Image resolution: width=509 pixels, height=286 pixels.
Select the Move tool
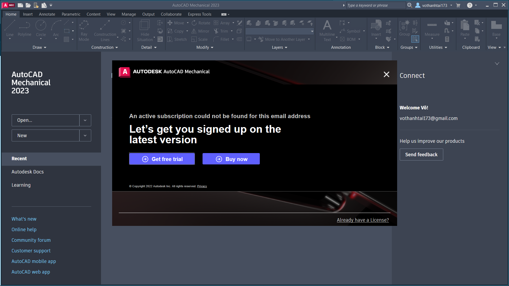[x=176, y=23]
